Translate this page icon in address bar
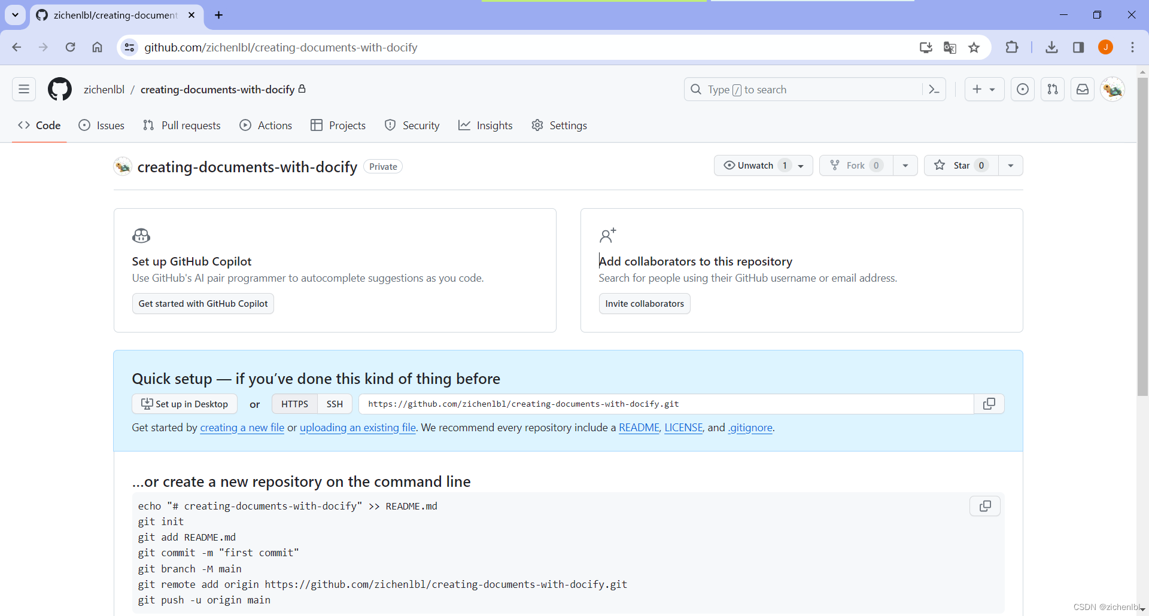The image size is (1149, 616). (x=950, y=47)
